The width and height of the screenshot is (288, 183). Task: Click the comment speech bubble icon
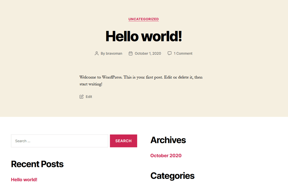170,53
